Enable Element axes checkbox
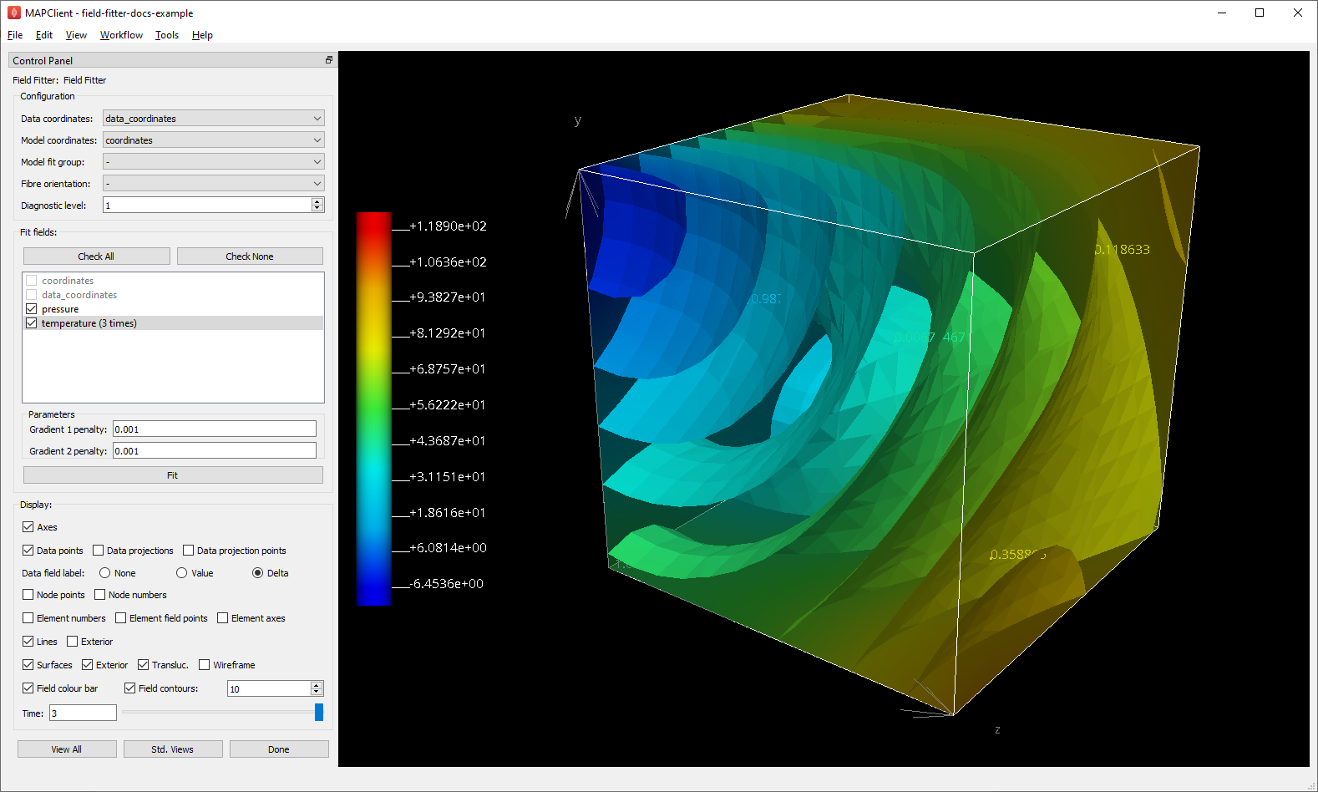The image size is (1318, 792). coord(223,618)
